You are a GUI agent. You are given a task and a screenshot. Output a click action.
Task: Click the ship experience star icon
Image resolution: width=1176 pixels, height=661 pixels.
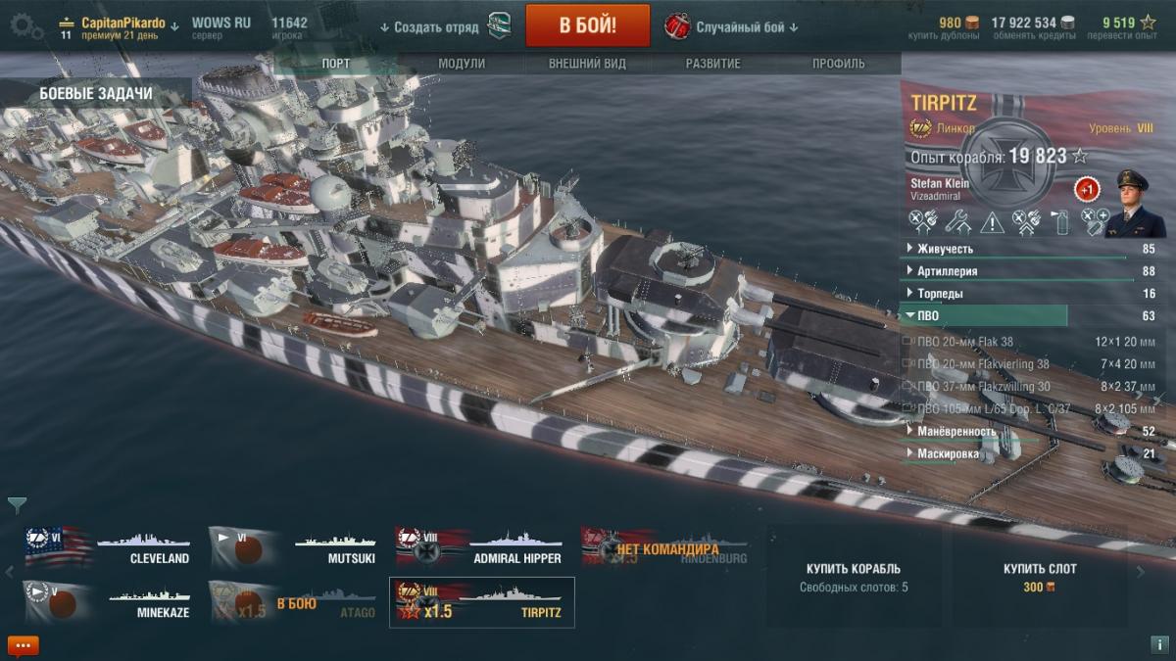pyautogui.click(x=1079, y=156)
